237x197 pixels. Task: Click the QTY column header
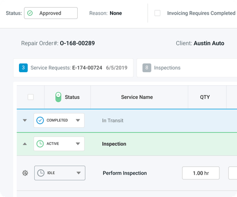[205, 97]
